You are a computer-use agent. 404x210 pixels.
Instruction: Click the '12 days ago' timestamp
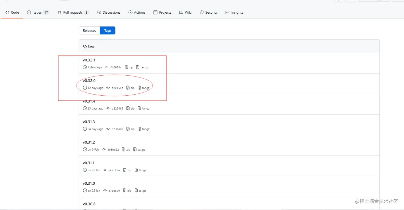click(95, 88)
